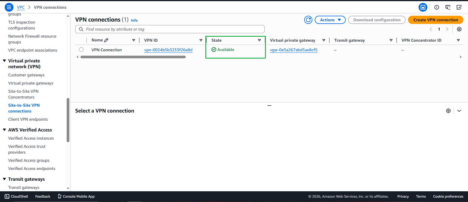The width and height of the screenshot is (468, 202).
Task: Sort by Name column arrow
Action: pos(134,40)
